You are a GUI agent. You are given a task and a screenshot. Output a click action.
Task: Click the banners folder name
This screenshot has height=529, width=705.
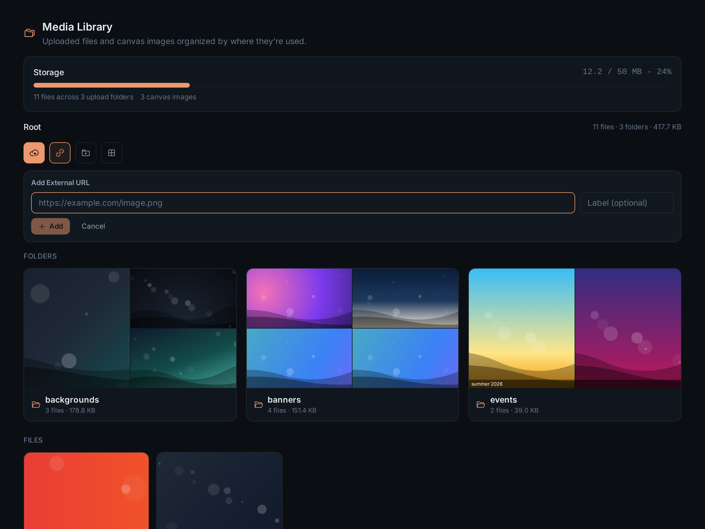click(x=284, y=399)
